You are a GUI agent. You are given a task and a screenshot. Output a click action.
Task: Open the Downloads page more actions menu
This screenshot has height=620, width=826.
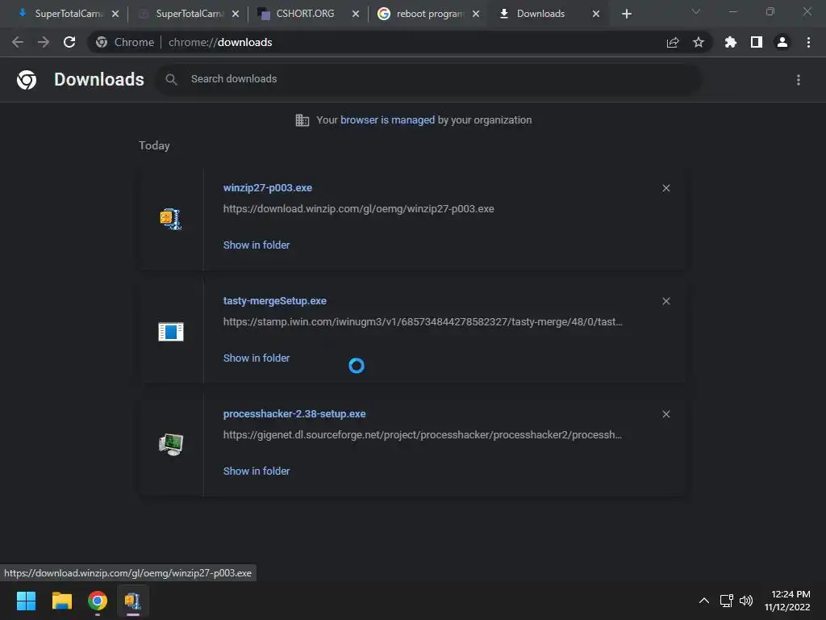[799, 80]
